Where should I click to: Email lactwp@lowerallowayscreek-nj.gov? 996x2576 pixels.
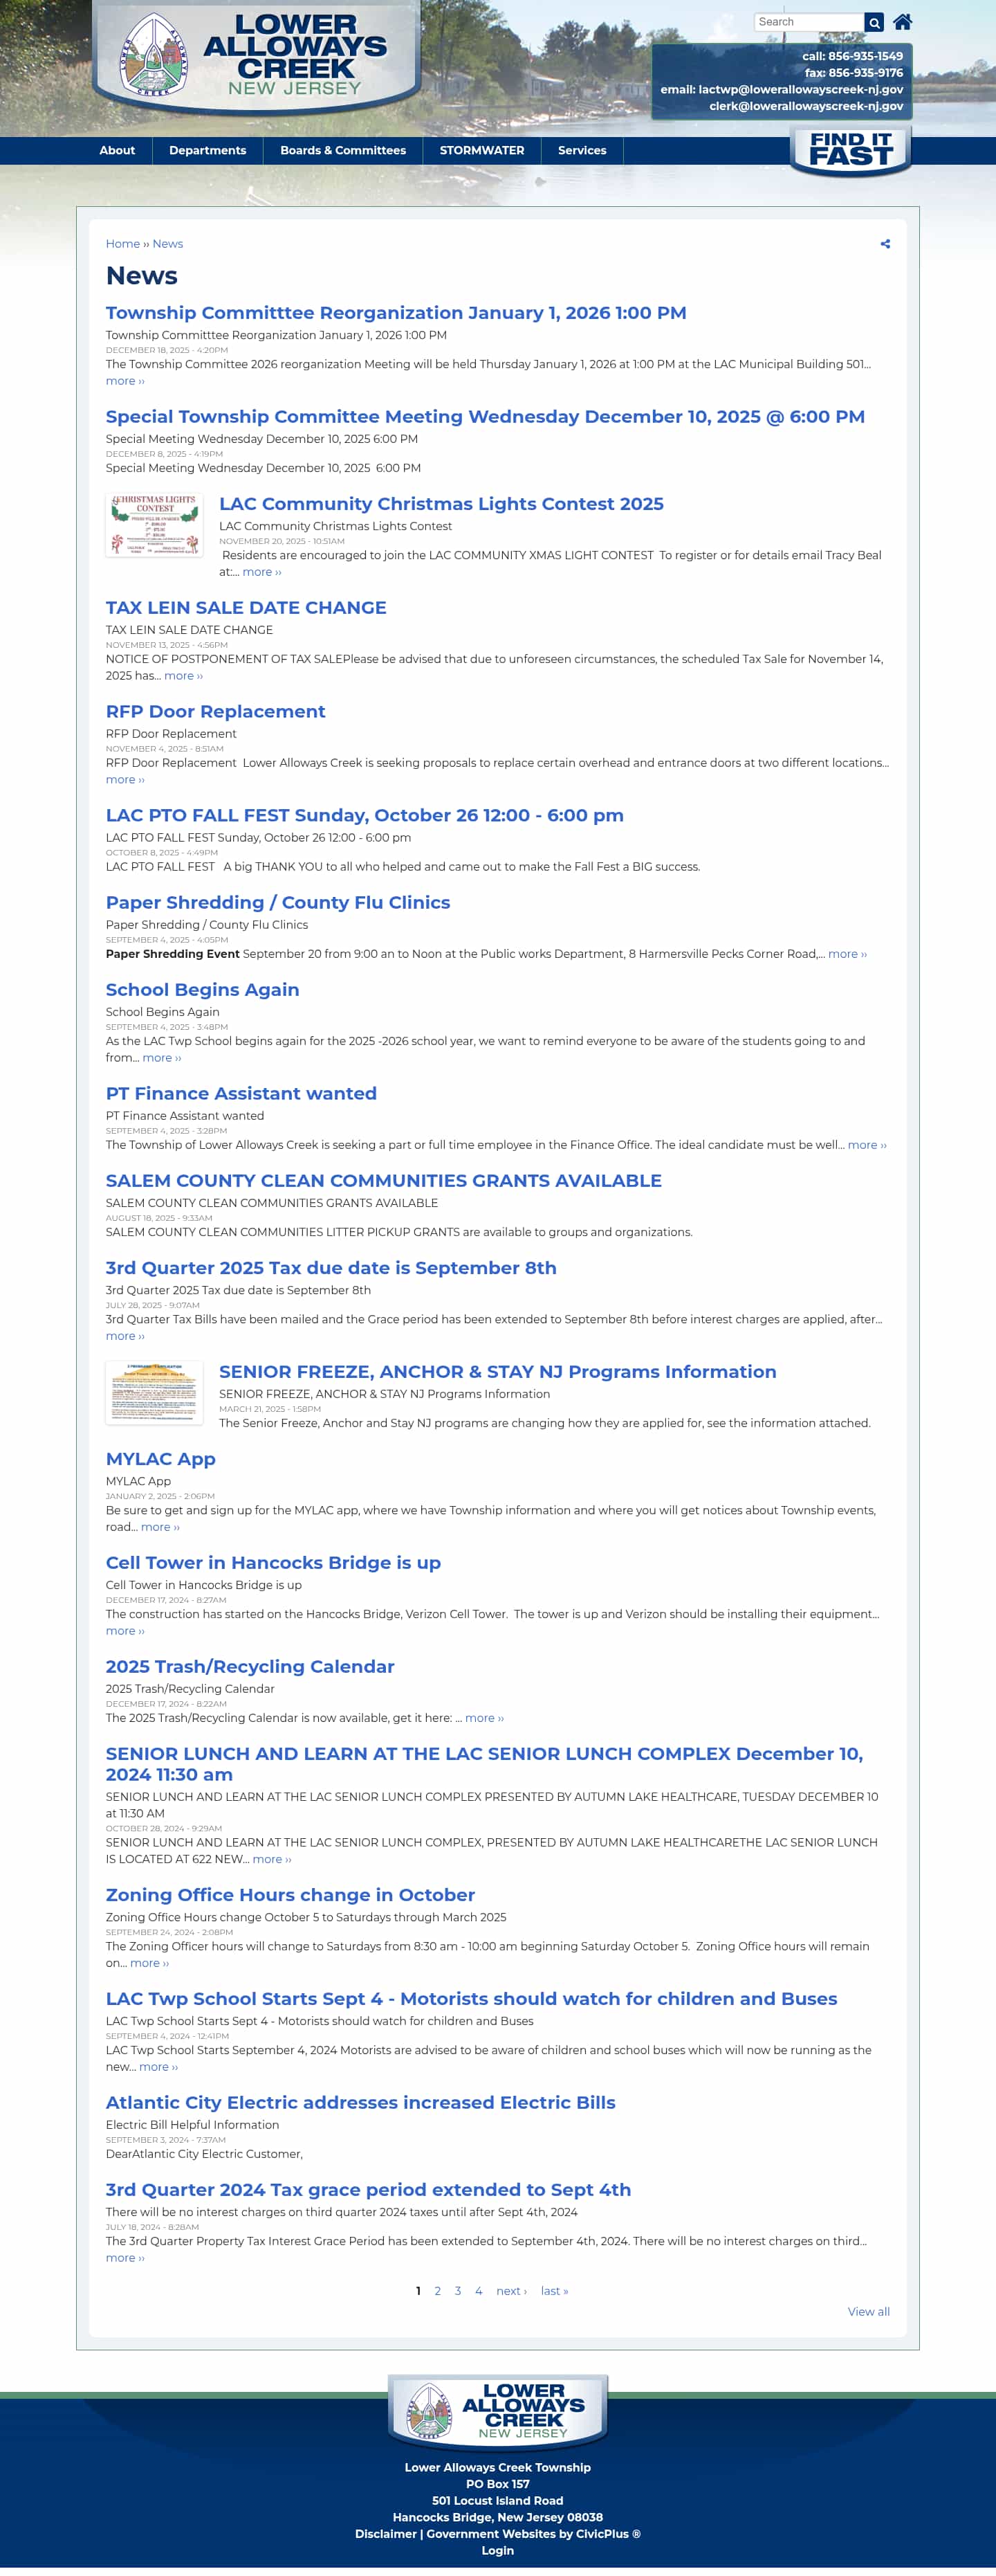(x=800, y=89)
